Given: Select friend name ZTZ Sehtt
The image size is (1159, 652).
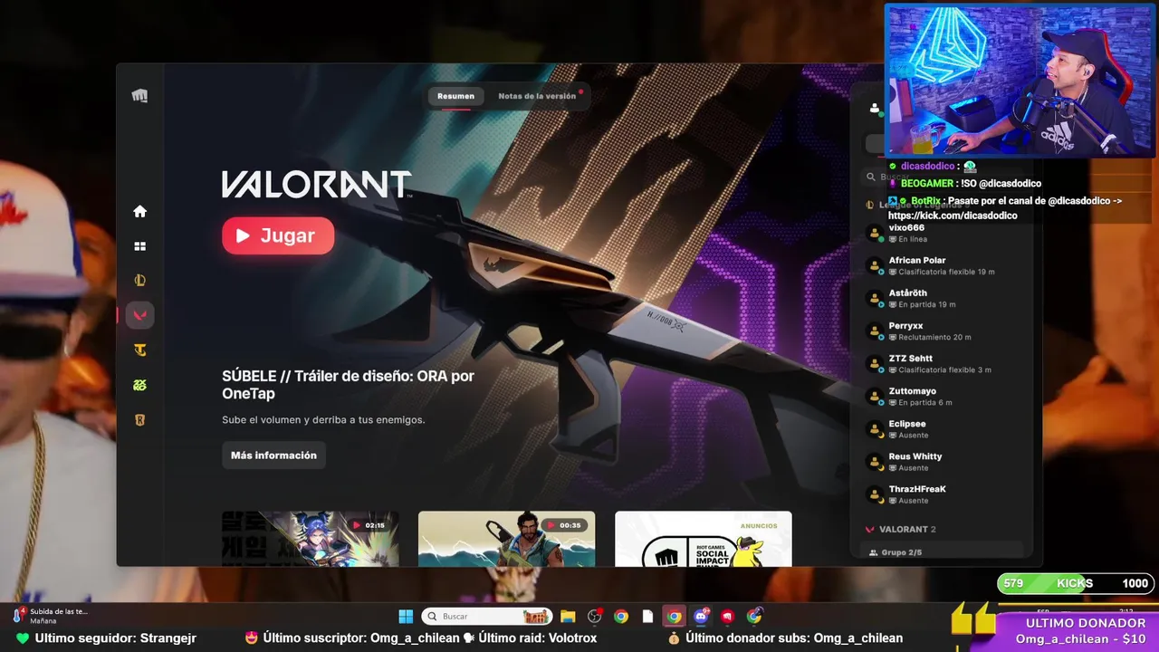Looking at the screenshot, I should (x=911, y=358).
